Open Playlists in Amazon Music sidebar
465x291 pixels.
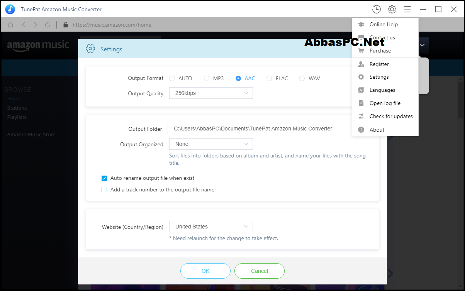[x=17, y=117]
